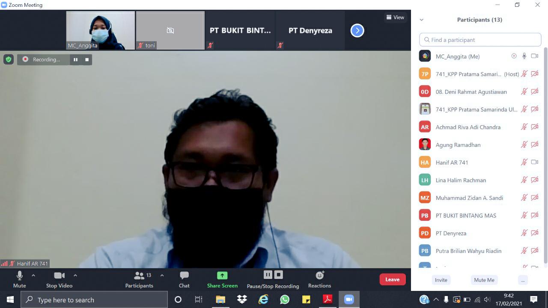Pause recording in the top-left recording bar
This screenshot has width=548, height=308.
point(75,59)
